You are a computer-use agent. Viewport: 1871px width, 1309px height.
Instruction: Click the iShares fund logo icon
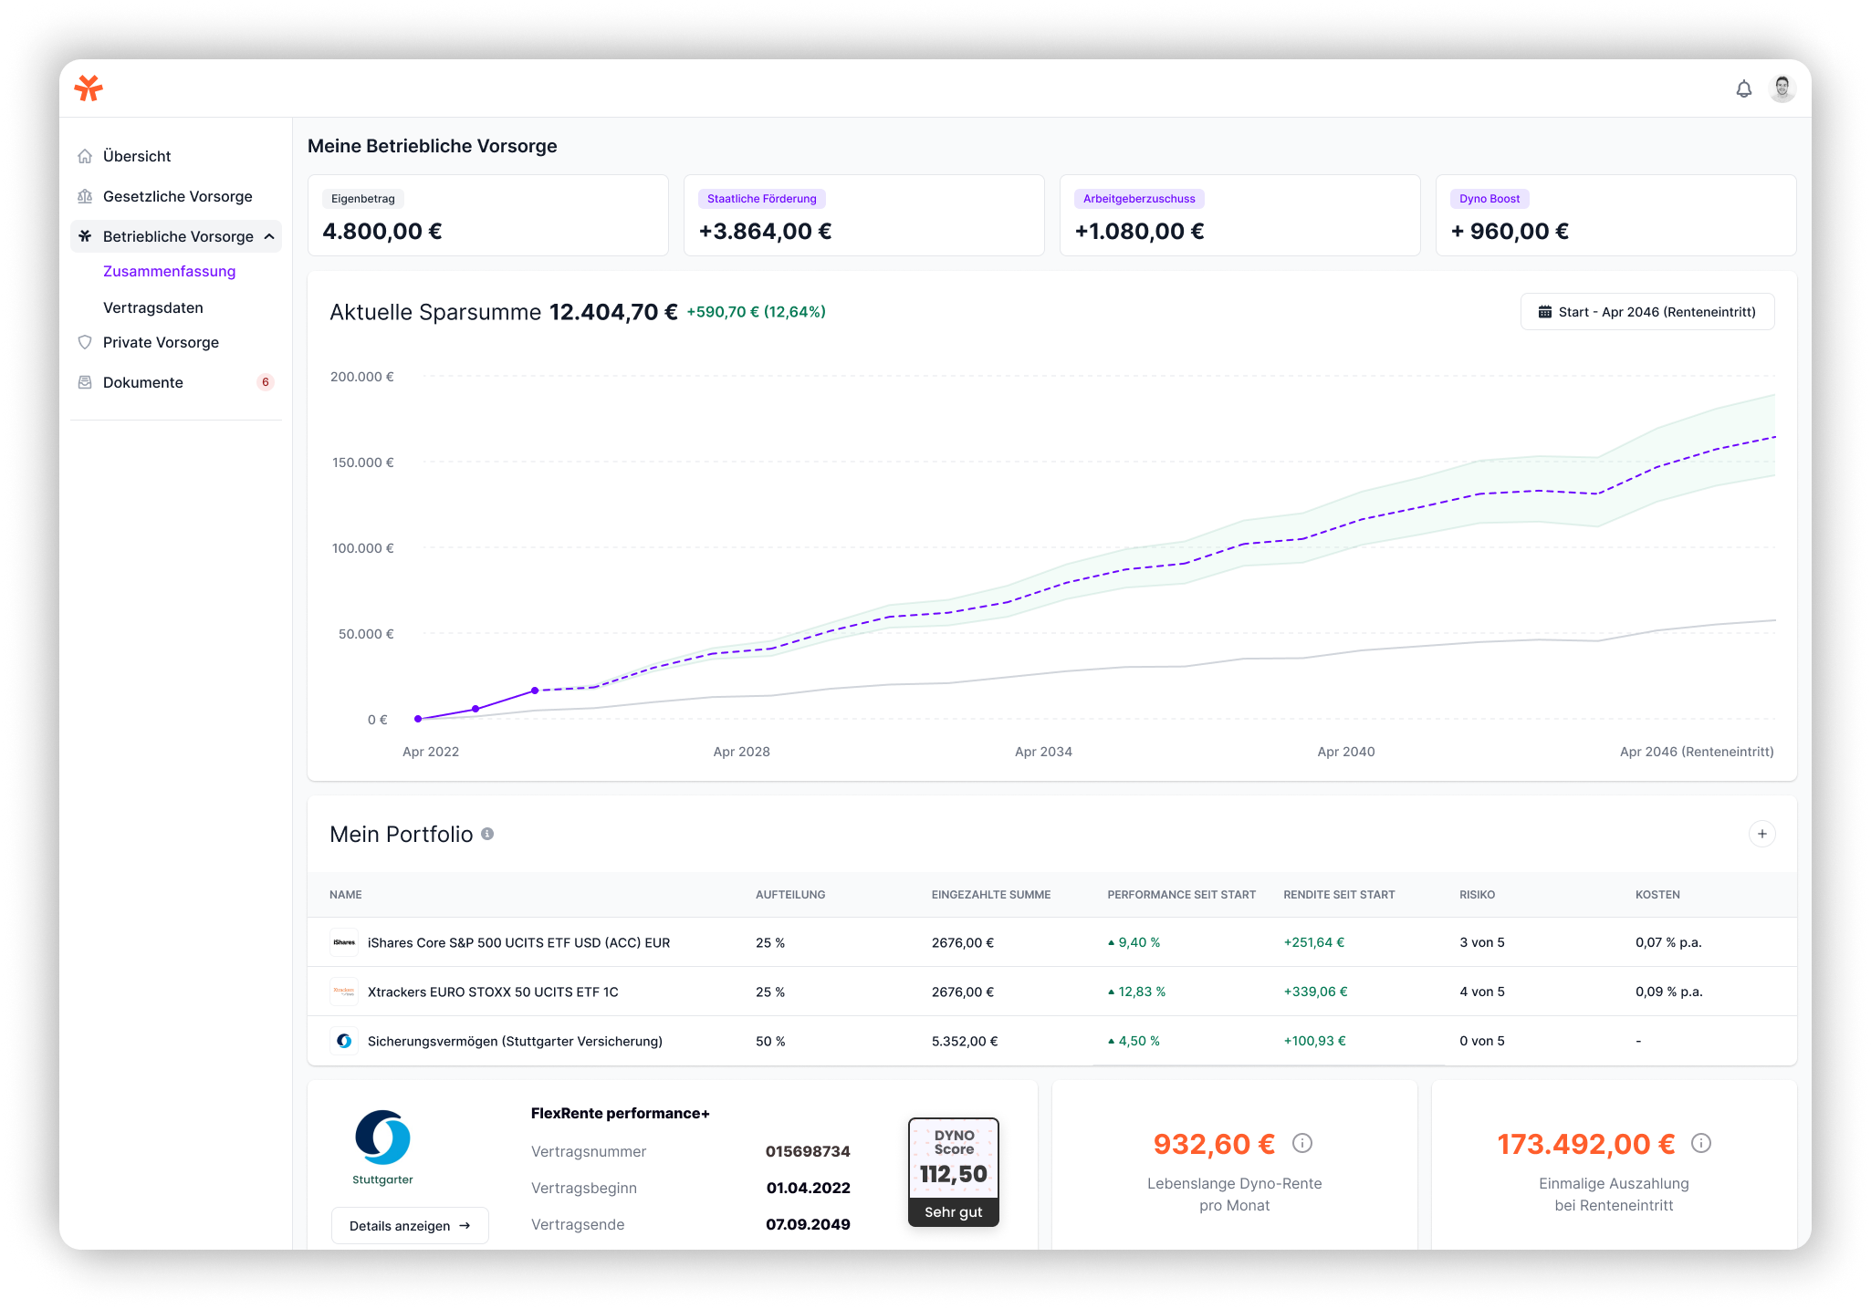click(x=344, y=942)
